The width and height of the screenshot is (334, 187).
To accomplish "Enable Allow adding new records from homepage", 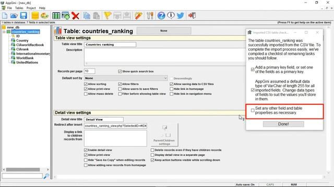I will 86,165.
